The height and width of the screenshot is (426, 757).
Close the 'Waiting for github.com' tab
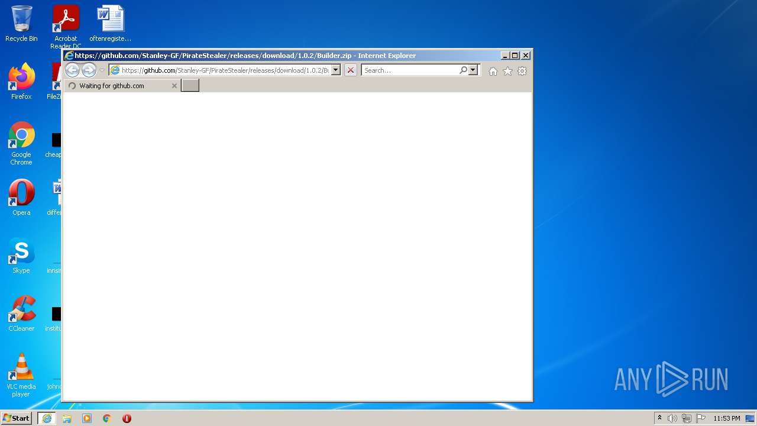coord(174,86)
